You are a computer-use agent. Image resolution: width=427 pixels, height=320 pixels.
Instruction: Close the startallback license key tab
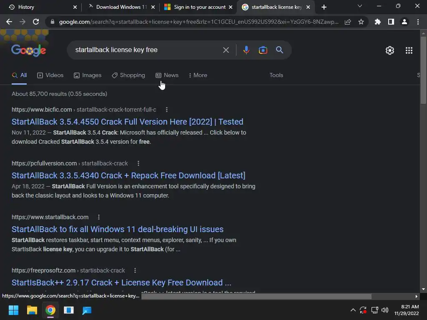[308, 7]
